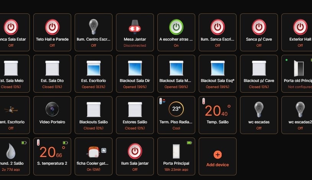Toggle the Teto Hall e Parede power button
Image resolution: width=312 pixels, height=180 pixels.
(52, 27)
